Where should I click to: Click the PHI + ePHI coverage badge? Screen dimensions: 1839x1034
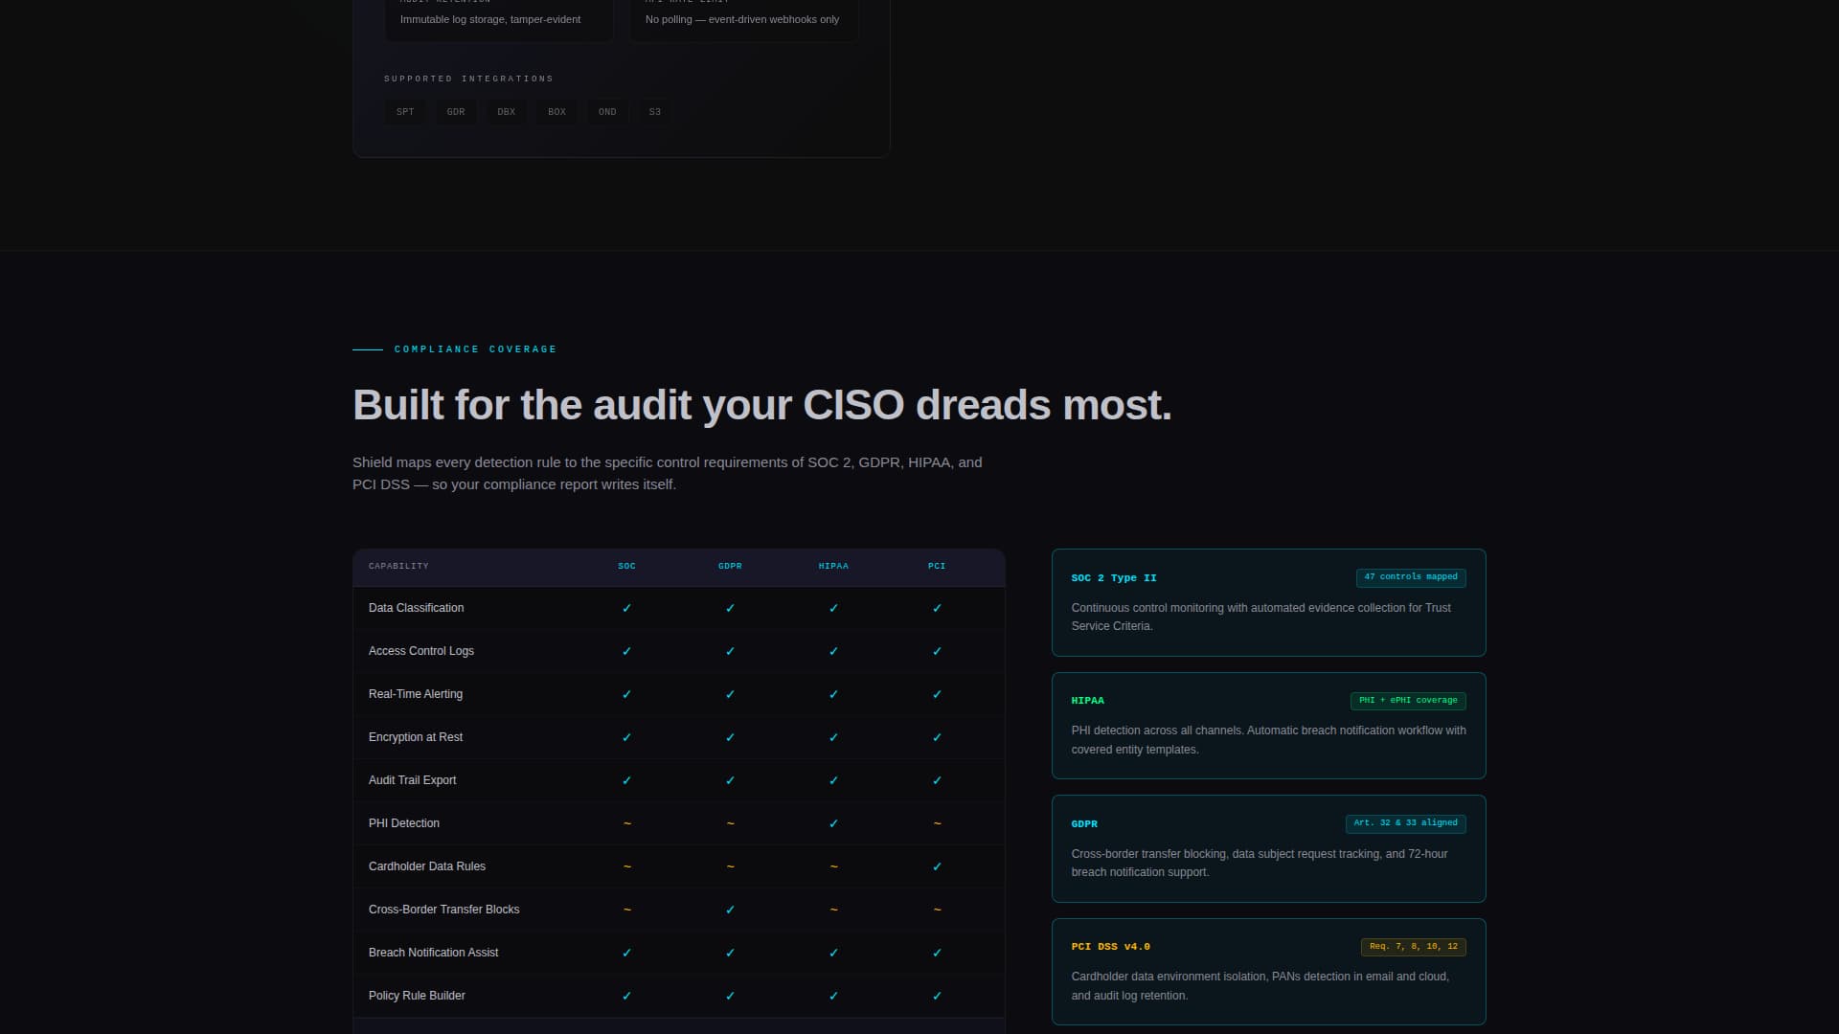tap(1408, 701)
